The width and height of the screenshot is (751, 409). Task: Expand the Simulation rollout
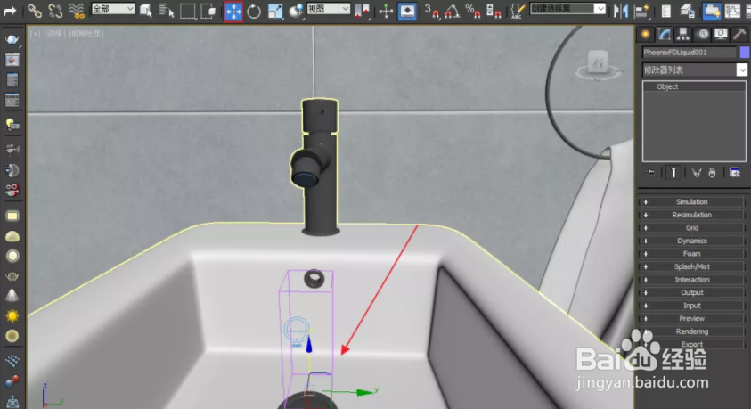tap(692, 202)
